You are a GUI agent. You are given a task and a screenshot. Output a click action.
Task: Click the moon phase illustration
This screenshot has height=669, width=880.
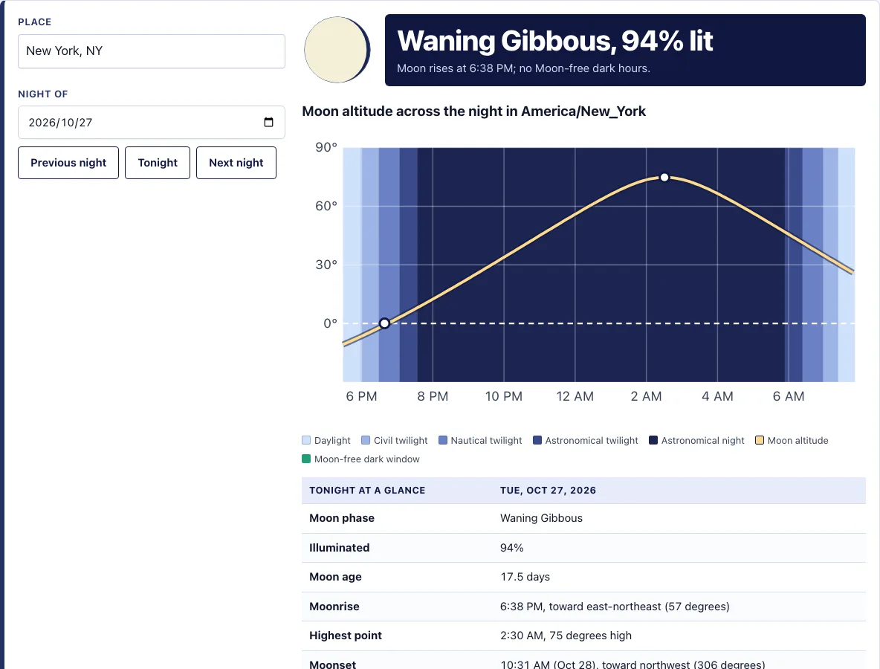[337, 50]
